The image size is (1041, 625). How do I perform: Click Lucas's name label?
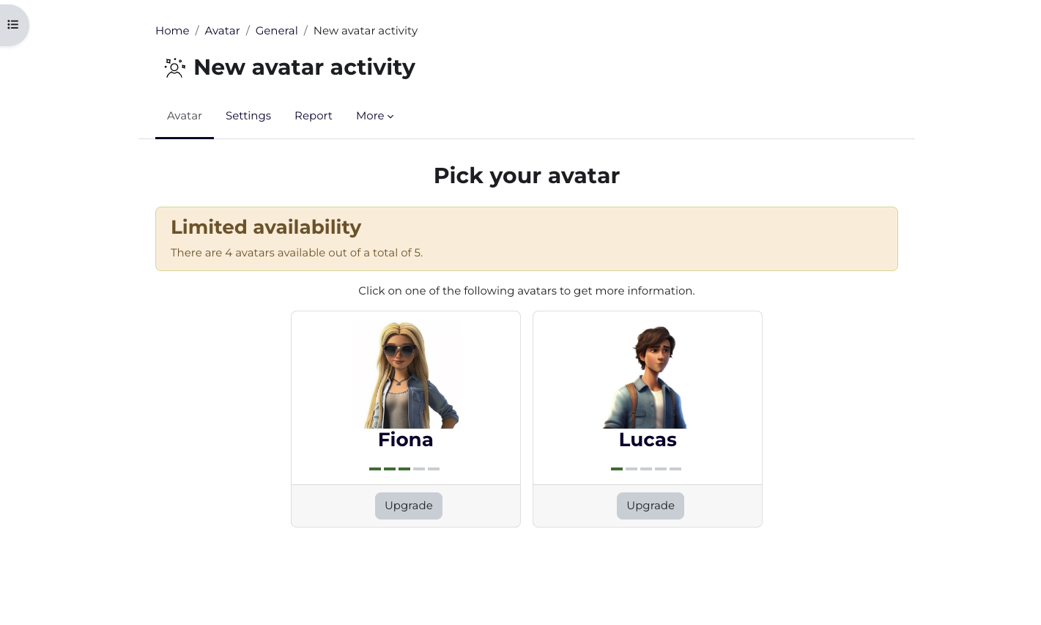click(x=647, y=440)
